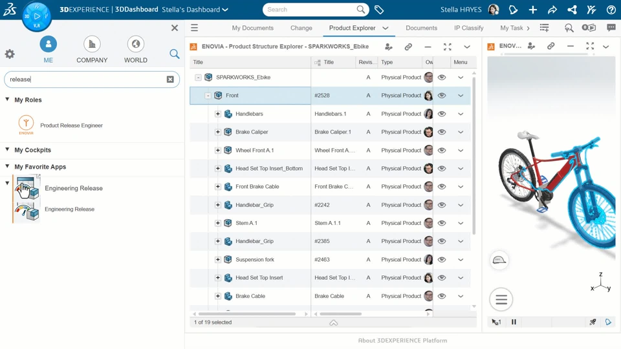Switch to IP Classify tab

tap(468, 28)
